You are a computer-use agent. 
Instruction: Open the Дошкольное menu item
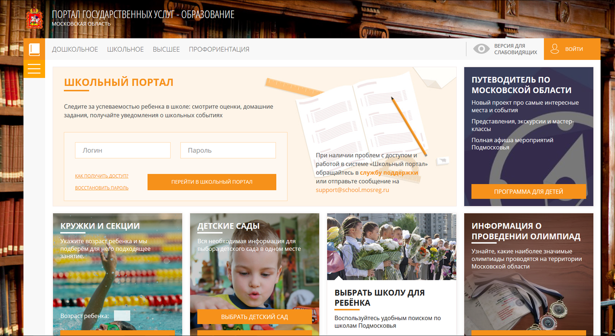pyautogui.click(x=75, y=49)
